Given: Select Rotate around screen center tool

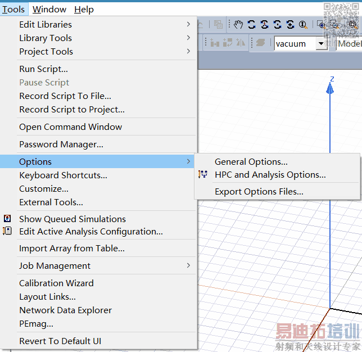Looking at the screenshot, I should [x=277, y=24].
